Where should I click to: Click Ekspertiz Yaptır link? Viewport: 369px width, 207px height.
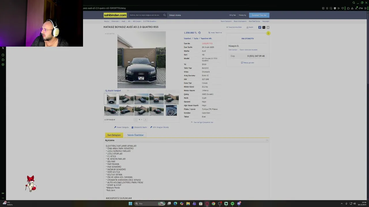click(x=139, y=127)
